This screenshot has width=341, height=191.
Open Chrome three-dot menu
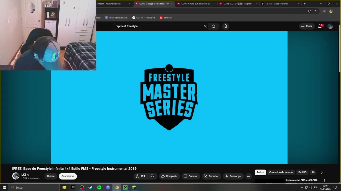(x=337, y=11)
